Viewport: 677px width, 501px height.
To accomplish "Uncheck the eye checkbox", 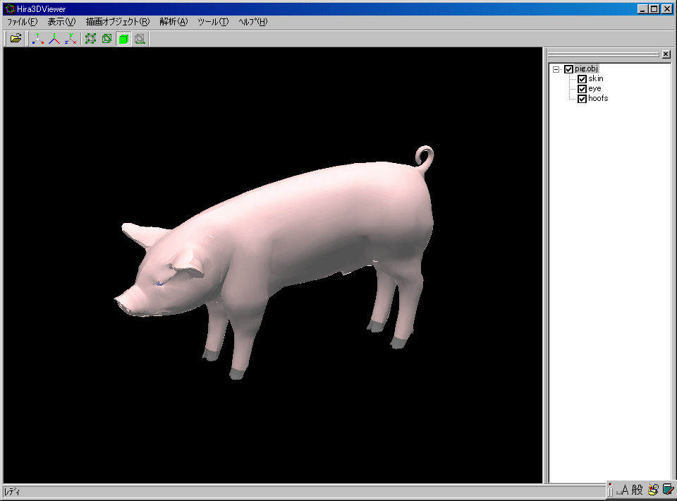I will point(582,89).
